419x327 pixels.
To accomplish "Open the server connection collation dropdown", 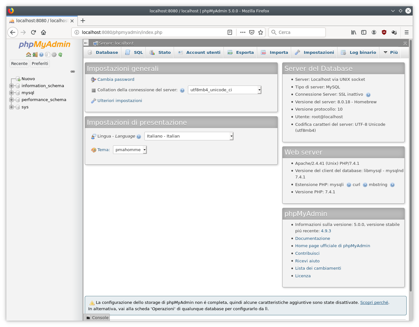I will 225,90.
